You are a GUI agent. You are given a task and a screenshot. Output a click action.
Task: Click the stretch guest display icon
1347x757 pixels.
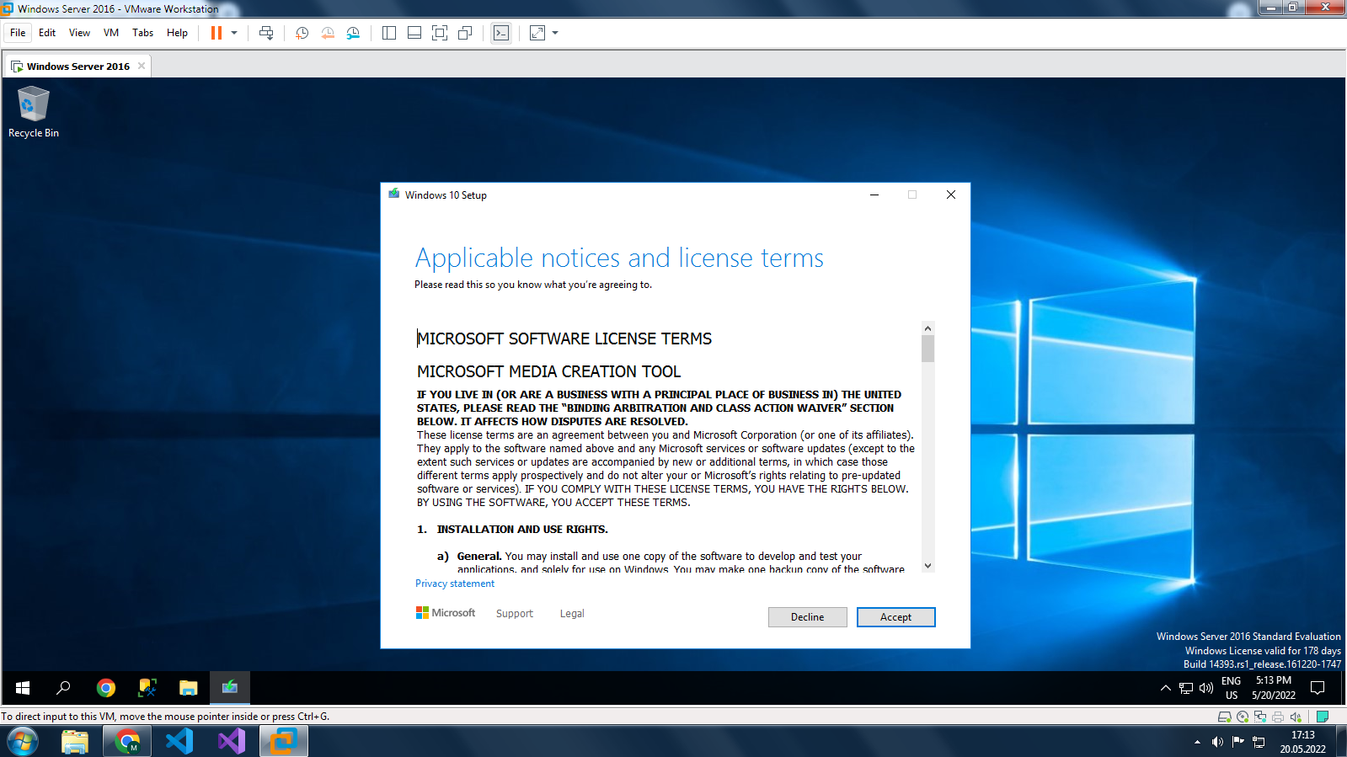click(x=537, y=33)
